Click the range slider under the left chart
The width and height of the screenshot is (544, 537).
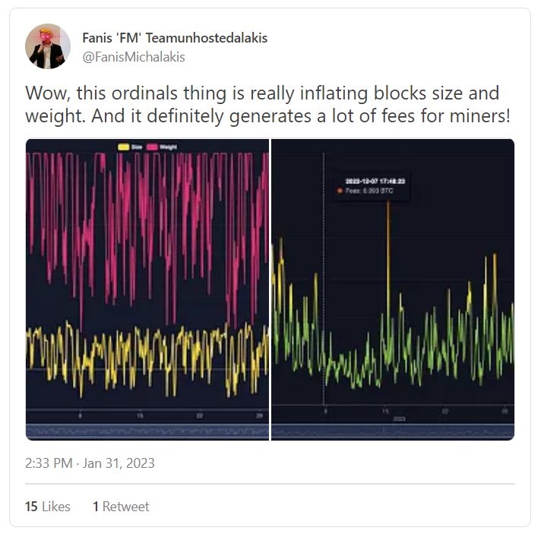pos(147,432)
